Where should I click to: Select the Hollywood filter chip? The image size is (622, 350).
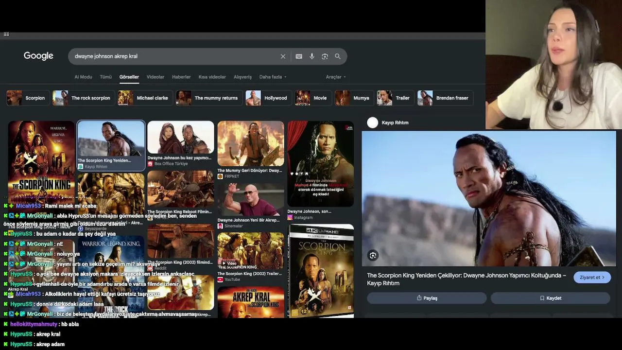click(x=268, y=98)
